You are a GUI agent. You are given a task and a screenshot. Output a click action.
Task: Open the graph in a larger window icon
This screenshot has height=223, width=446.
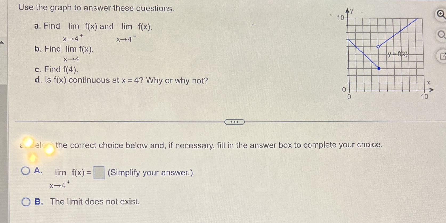pyautogui.click(x=443, y=55)
